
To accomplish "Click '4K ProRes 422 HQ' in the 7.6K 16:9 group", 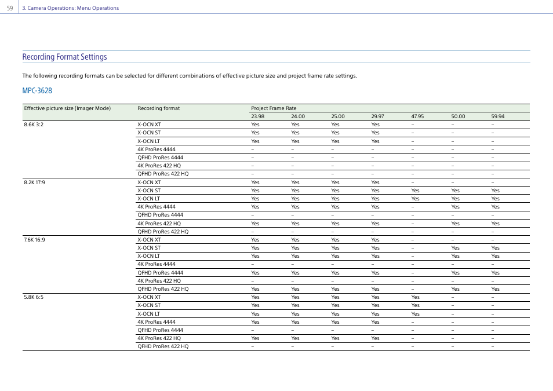I will point(159,281).
